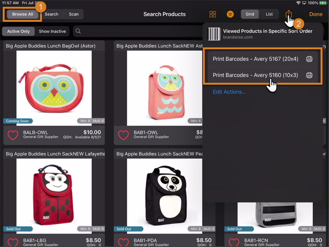Check the battery status icon

(323, 3)
